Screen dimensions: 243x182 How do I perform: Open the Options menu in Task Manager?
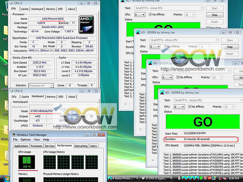(x=26, y=140)
